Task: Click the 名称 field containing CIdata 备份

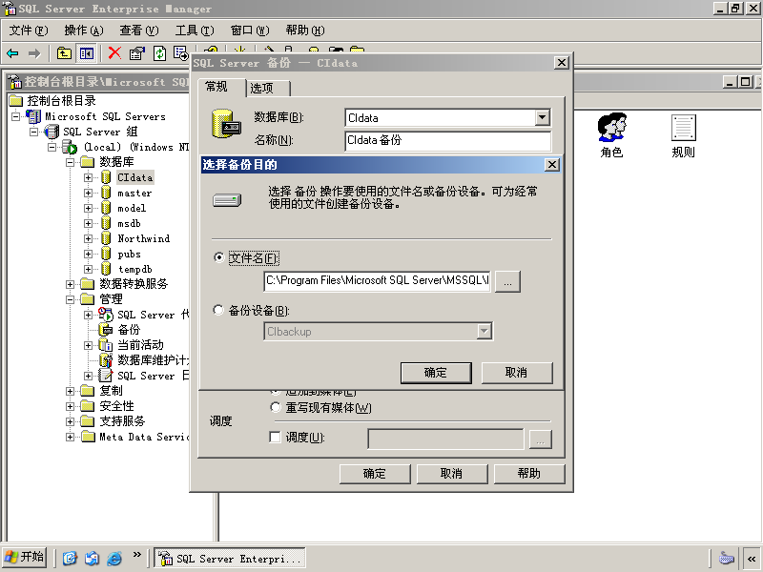Action: pyautogui.click(x=448, y=140)
